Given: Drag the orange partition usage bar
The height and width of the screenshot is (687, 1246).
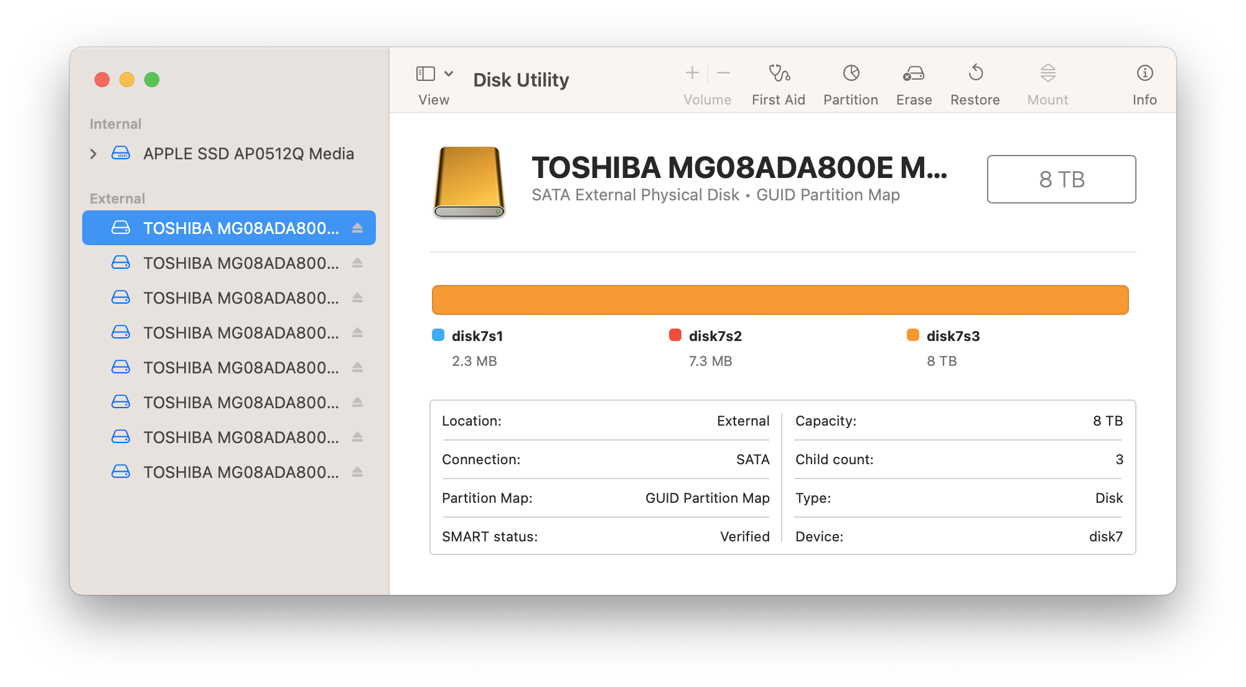Looking at the screenshot, I should click(780, 299).
